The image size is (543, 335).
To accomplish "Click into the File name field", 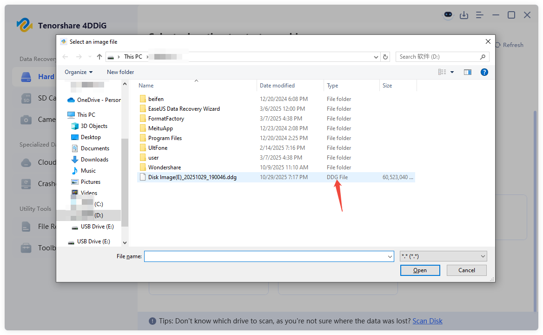I will pyautogui.click(x=269, y=256).
